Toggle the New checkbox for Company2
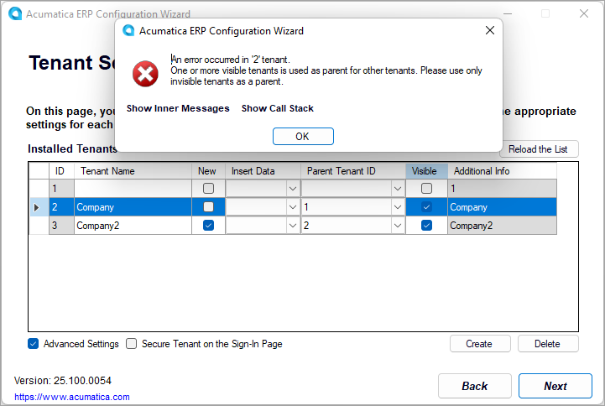This screenshot has height=406, width=605. click(x=208, y=226)
